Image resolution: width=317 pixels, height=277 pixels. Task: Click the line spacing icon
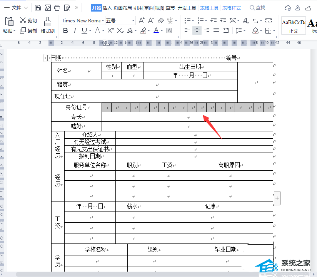(239, 30)
